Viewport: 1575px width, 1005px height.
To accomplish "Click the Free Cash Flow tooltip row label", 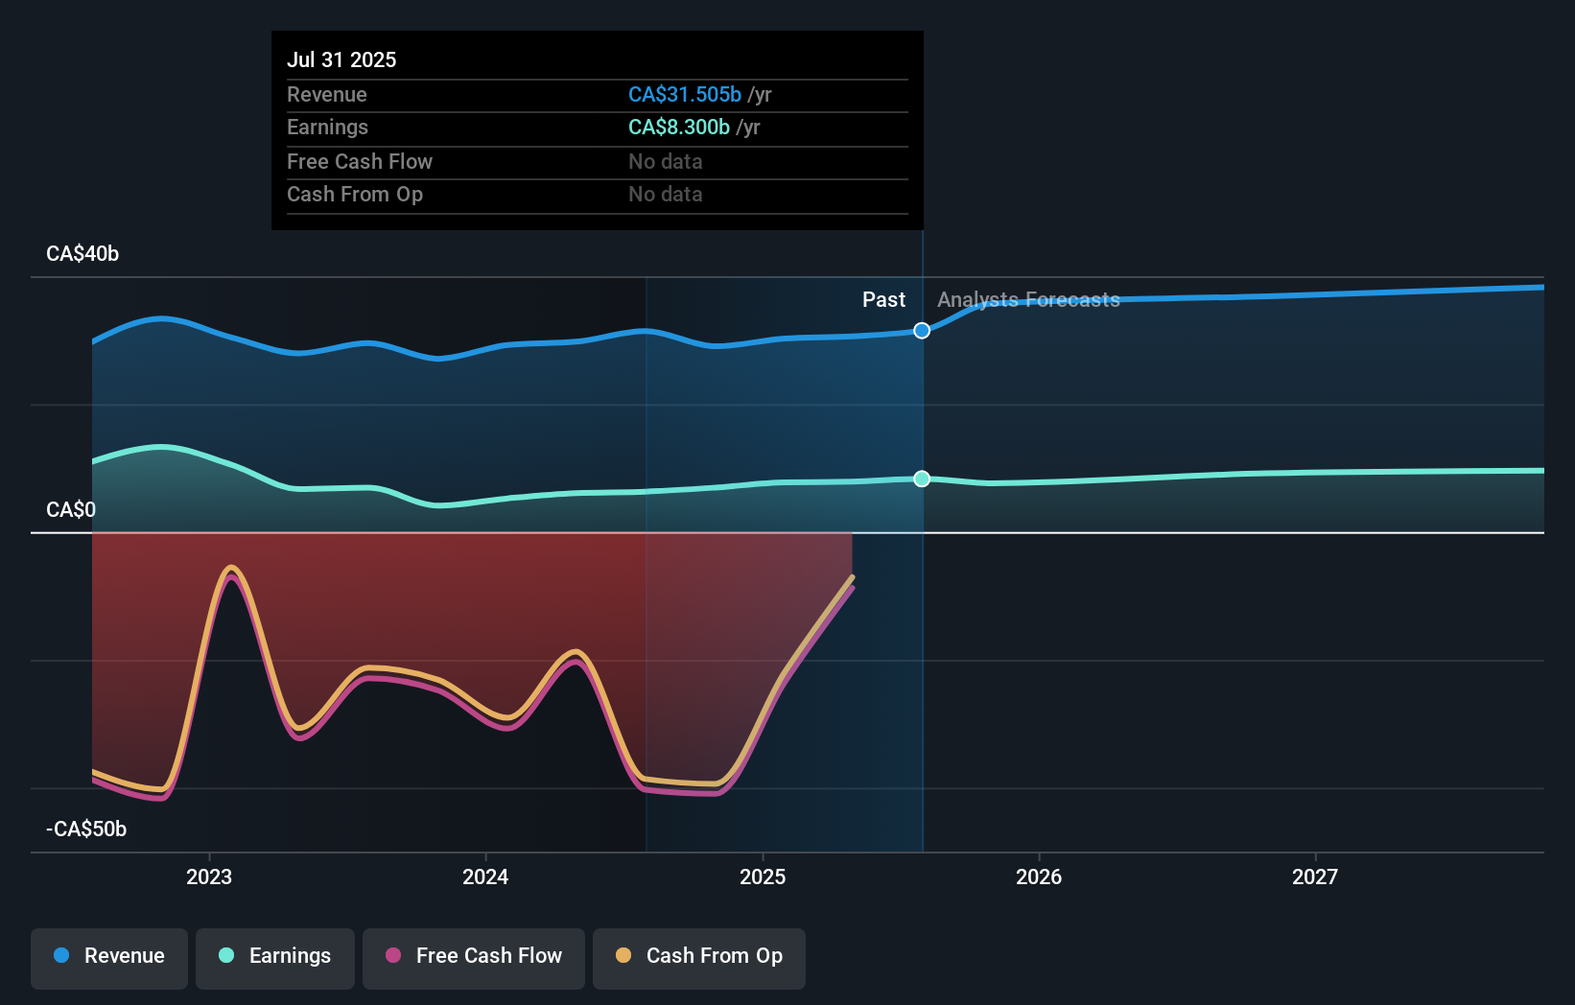I will click(x=360, y=161).
